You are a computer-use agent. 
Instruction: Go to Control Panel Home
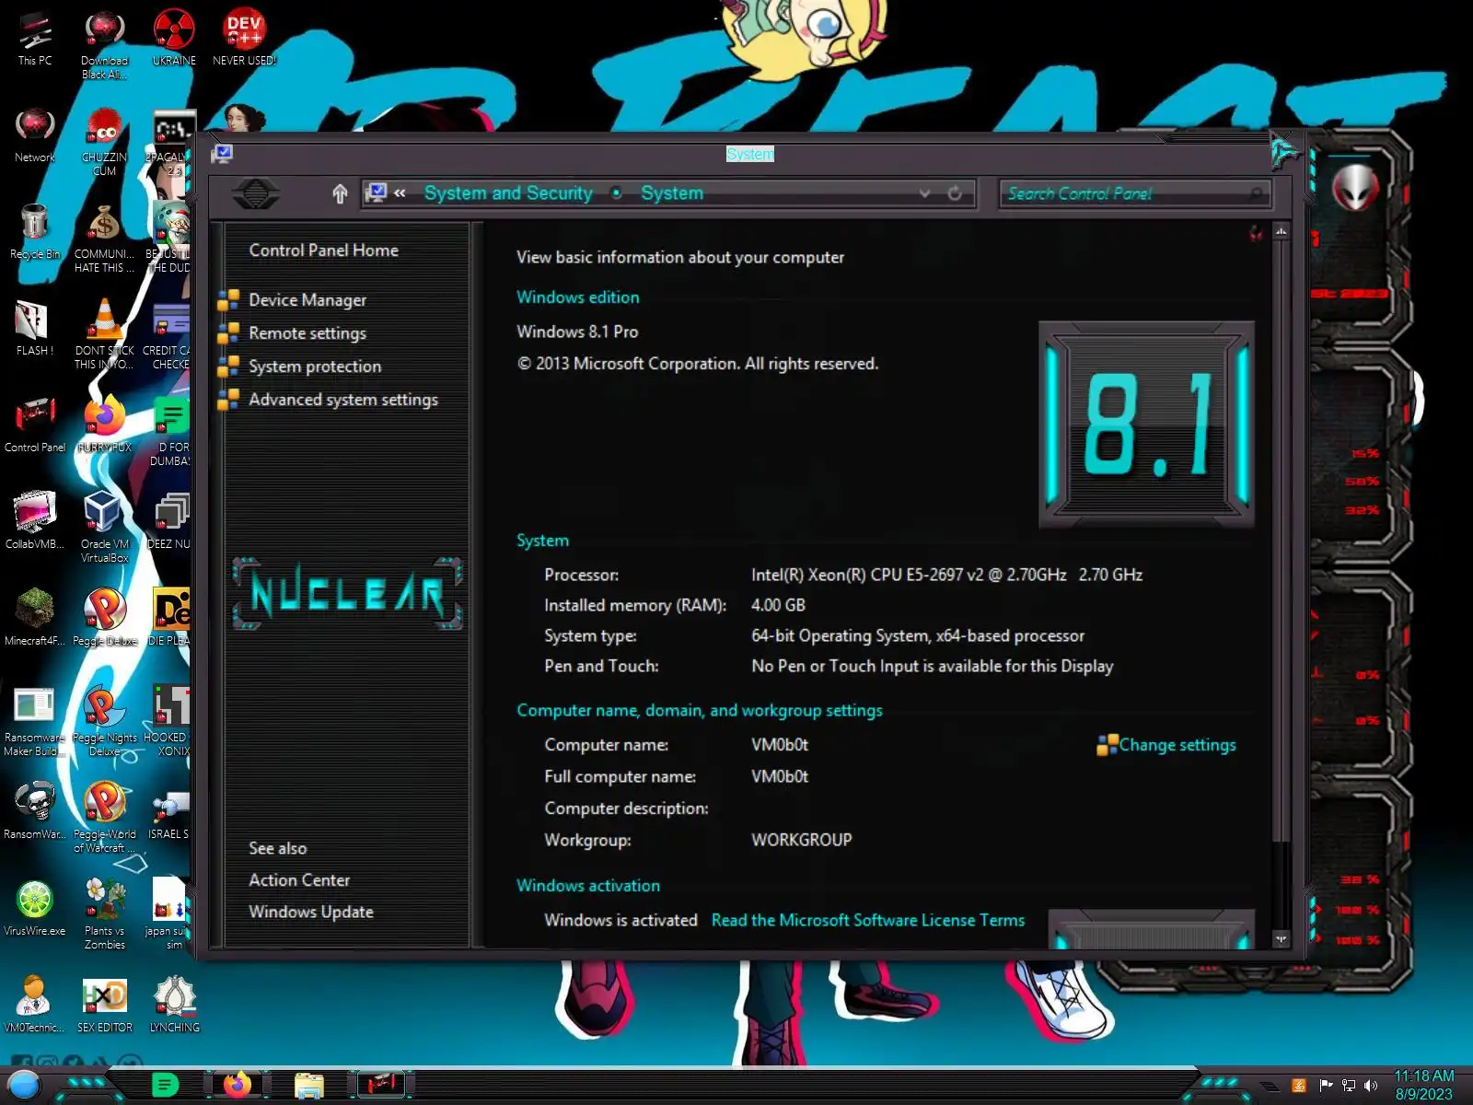pyautogui.click(x=323, y=250)
